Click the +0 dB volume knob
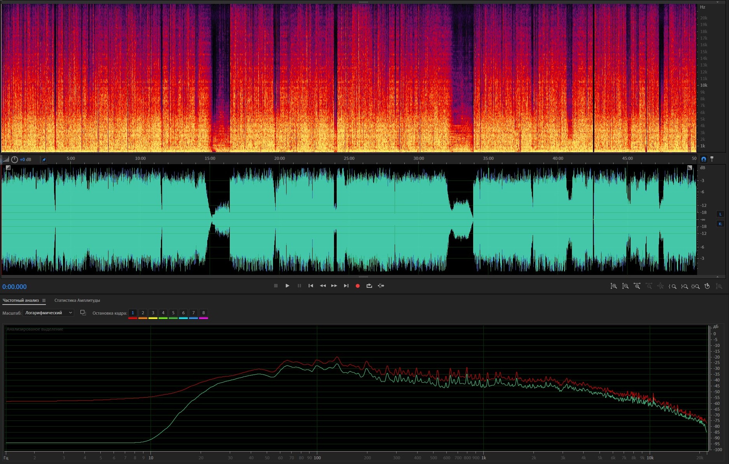729x464 pixels. (x=14, y=159)
